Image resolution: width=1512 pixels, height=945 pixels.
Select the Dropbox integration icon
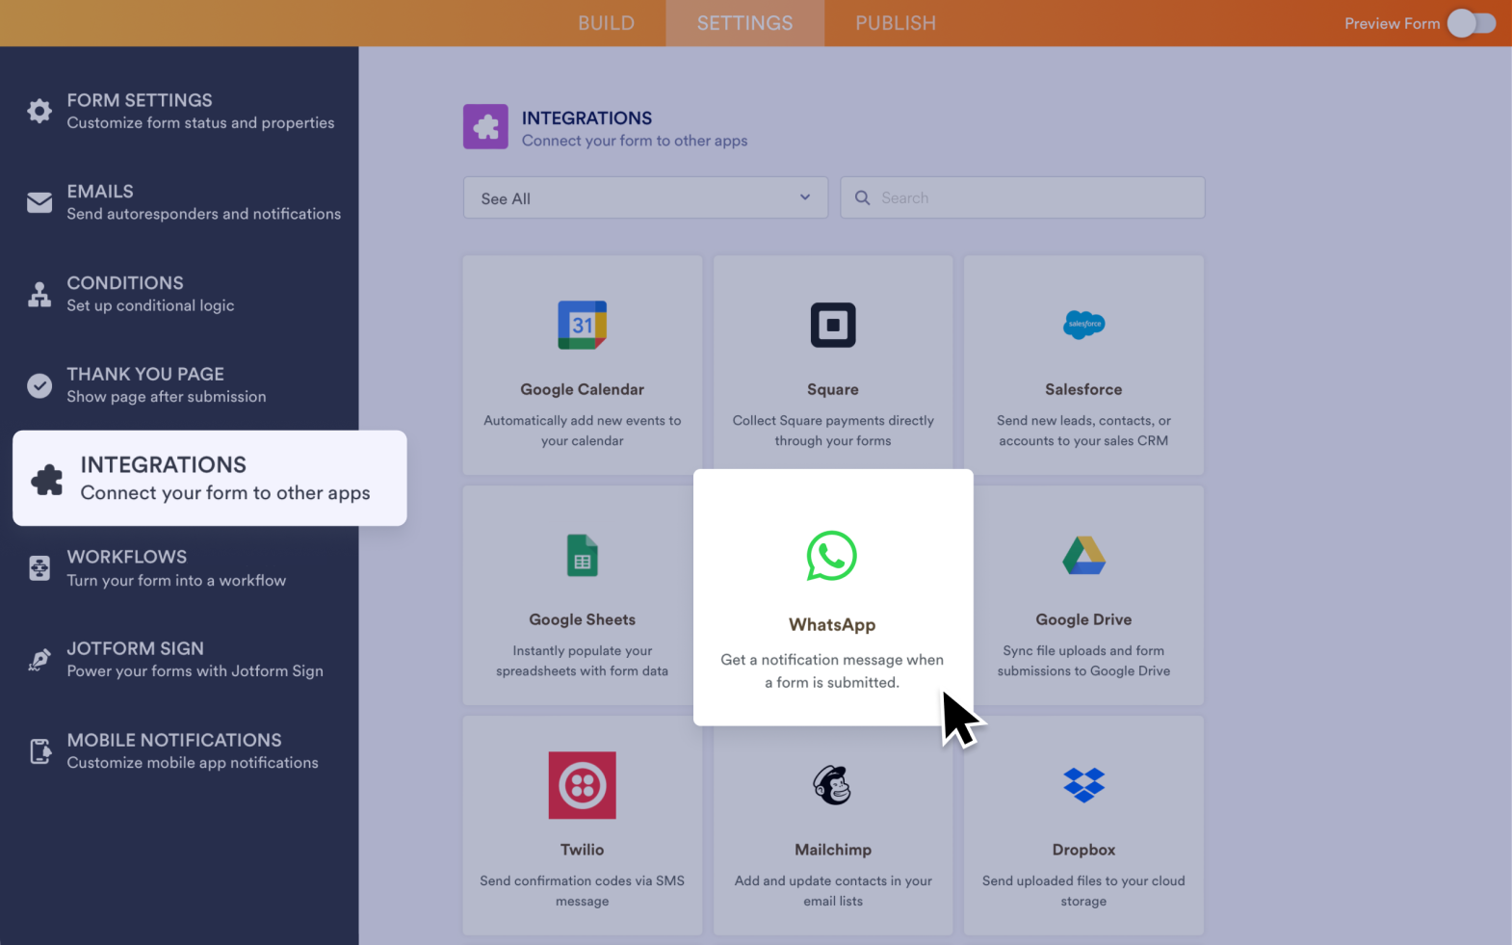pos(1083,785)
